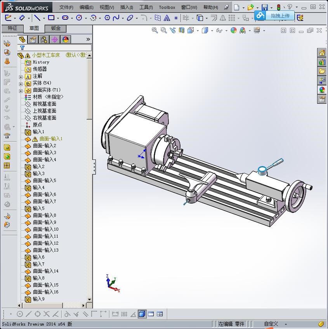This screenshot has width=328, height=329.
Task: Open the File Explorer task pane
Action: (322, 71)
